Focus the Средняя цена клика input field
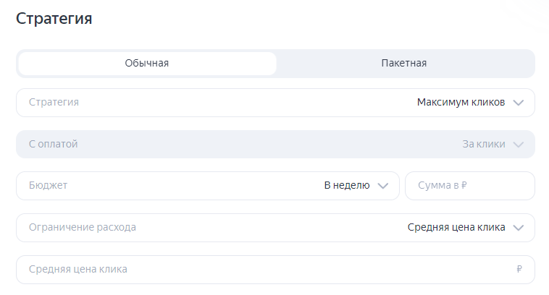 [275, 270]
